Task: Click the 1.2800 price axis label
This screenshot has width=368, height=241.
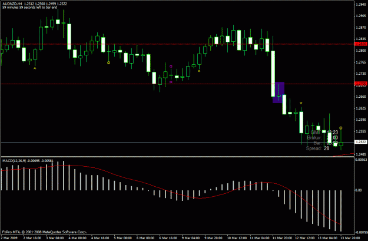Action: click(x=361, y=51)
